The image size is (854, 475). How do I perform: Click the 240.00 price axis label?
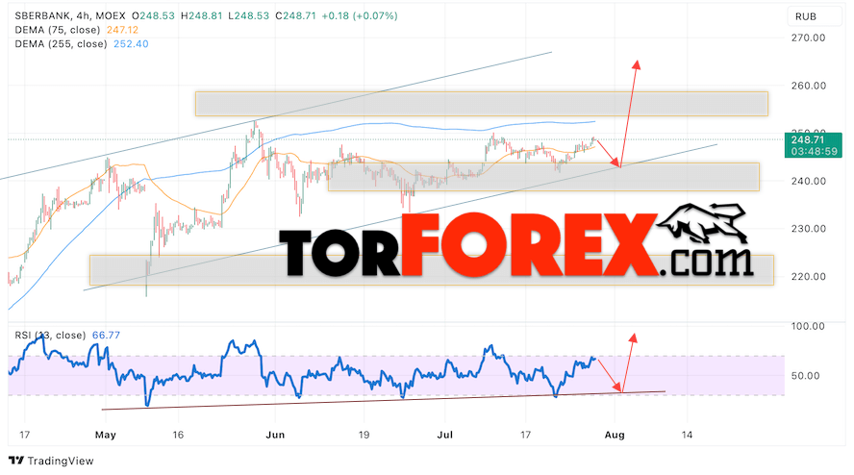pyautogui.click(x=808, y=181)
